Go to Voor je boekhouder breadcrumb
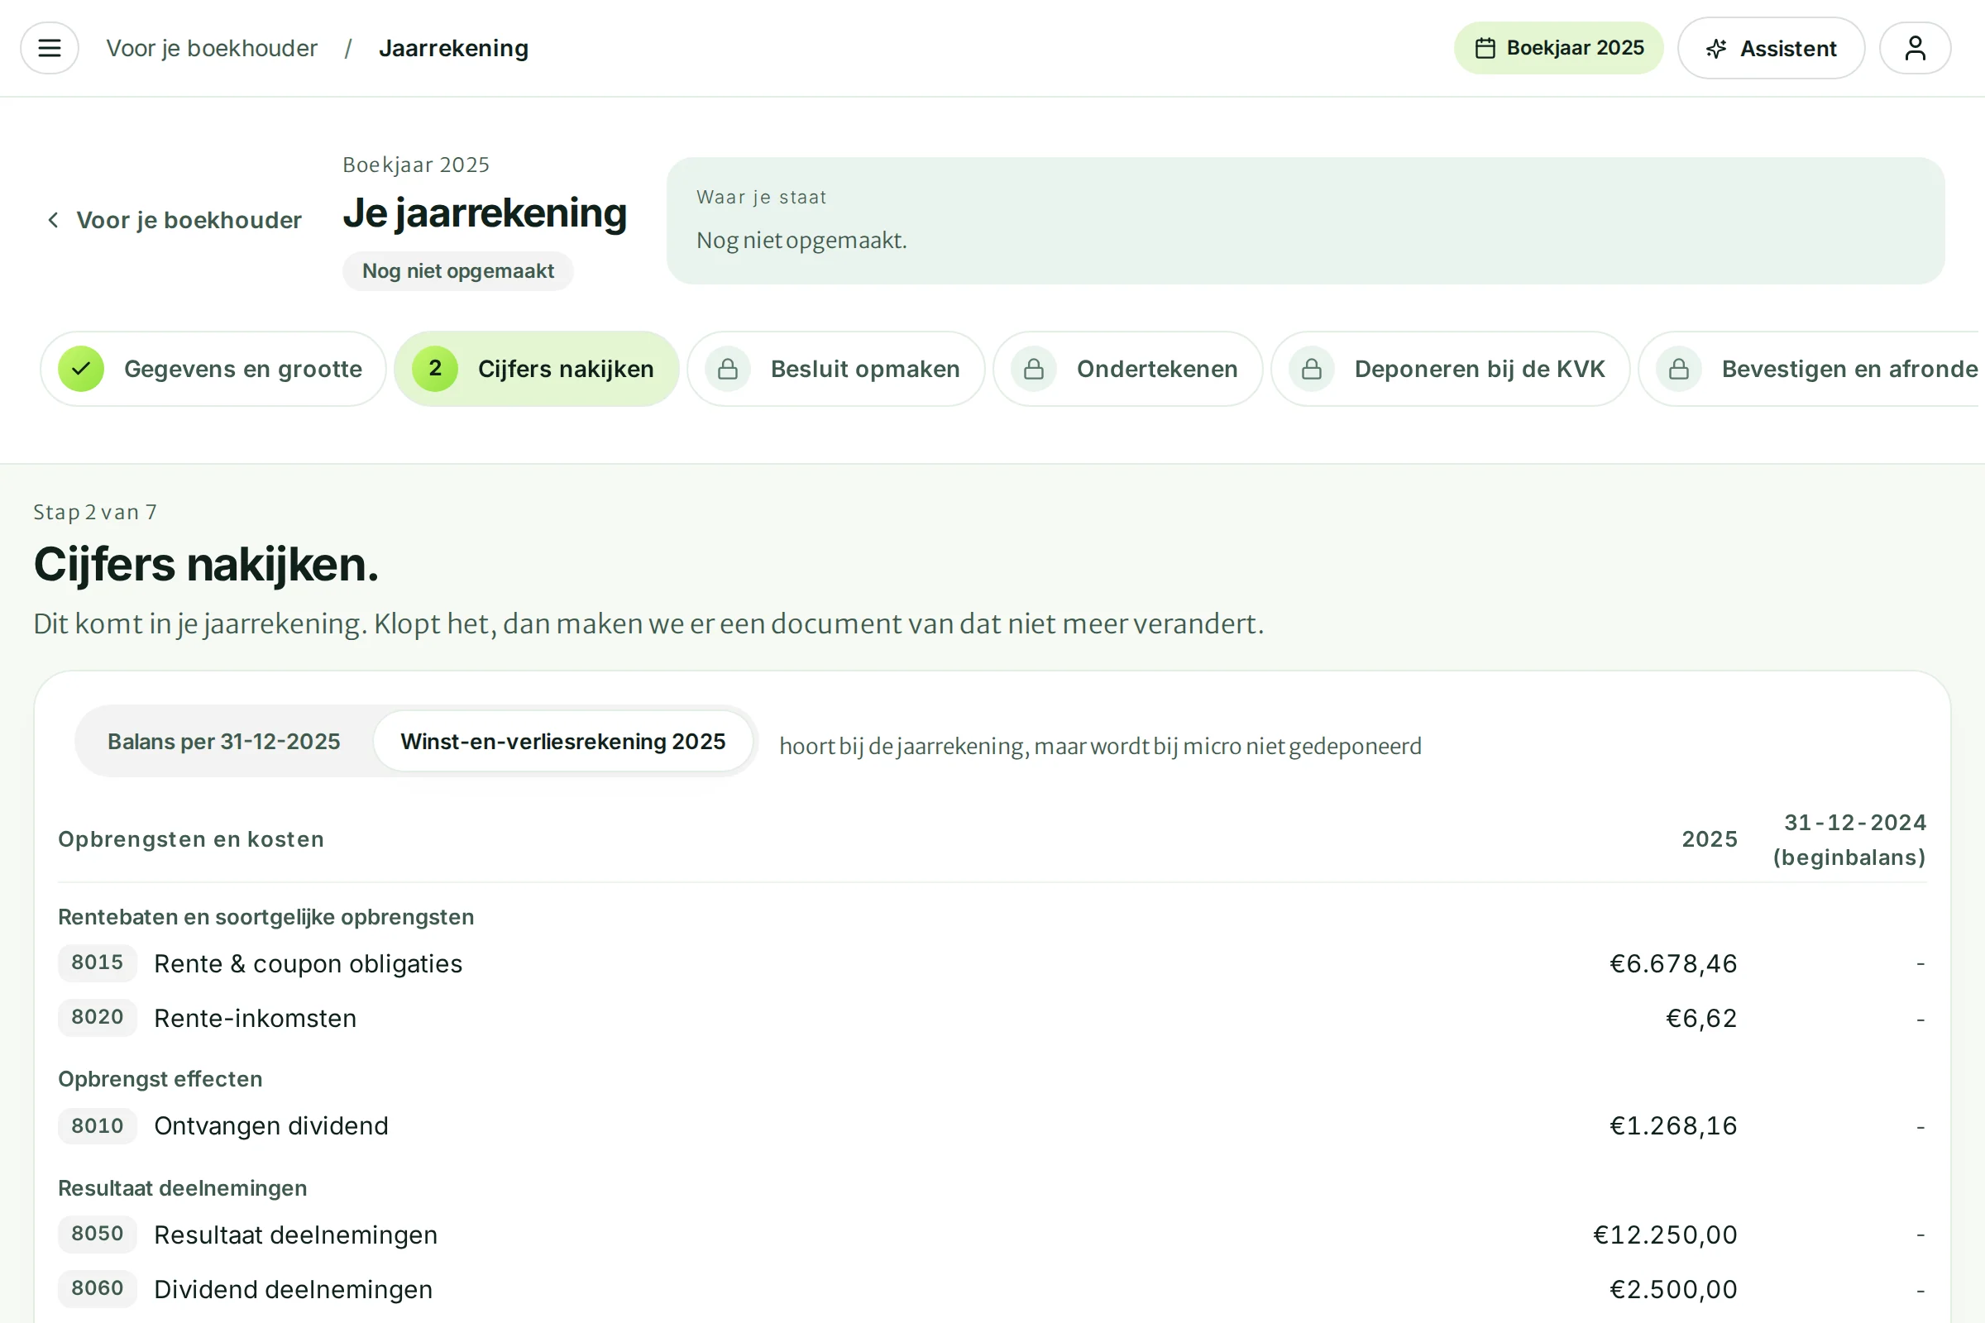The image size is (1985, 1323). coord(212,48)
